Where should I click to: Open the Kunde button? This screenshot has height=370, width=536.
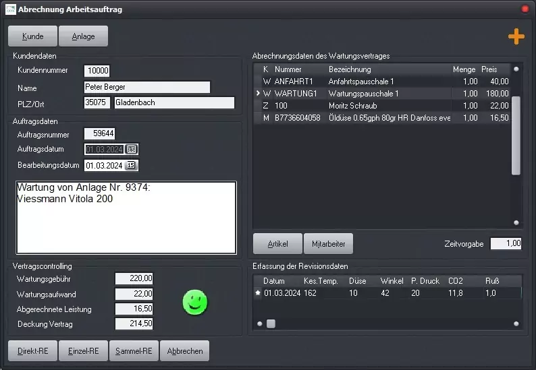[33, 36]
